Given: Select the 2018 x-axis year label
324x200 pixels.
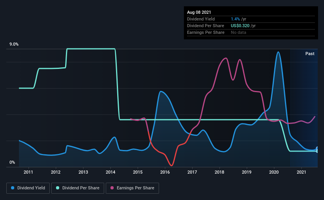Looking at the screenshot, I should (x=219, y=172).
